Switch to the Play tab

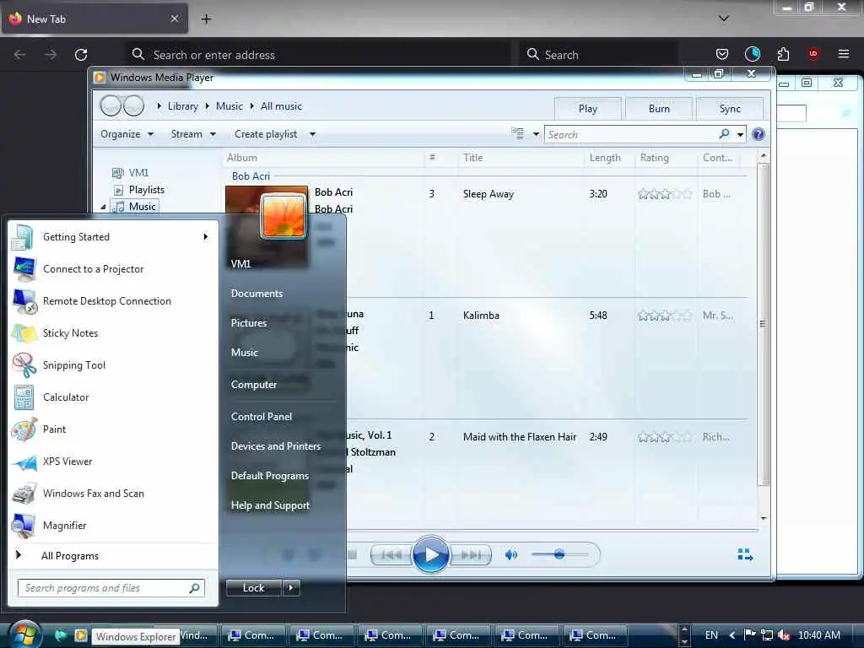coord(588,109)
